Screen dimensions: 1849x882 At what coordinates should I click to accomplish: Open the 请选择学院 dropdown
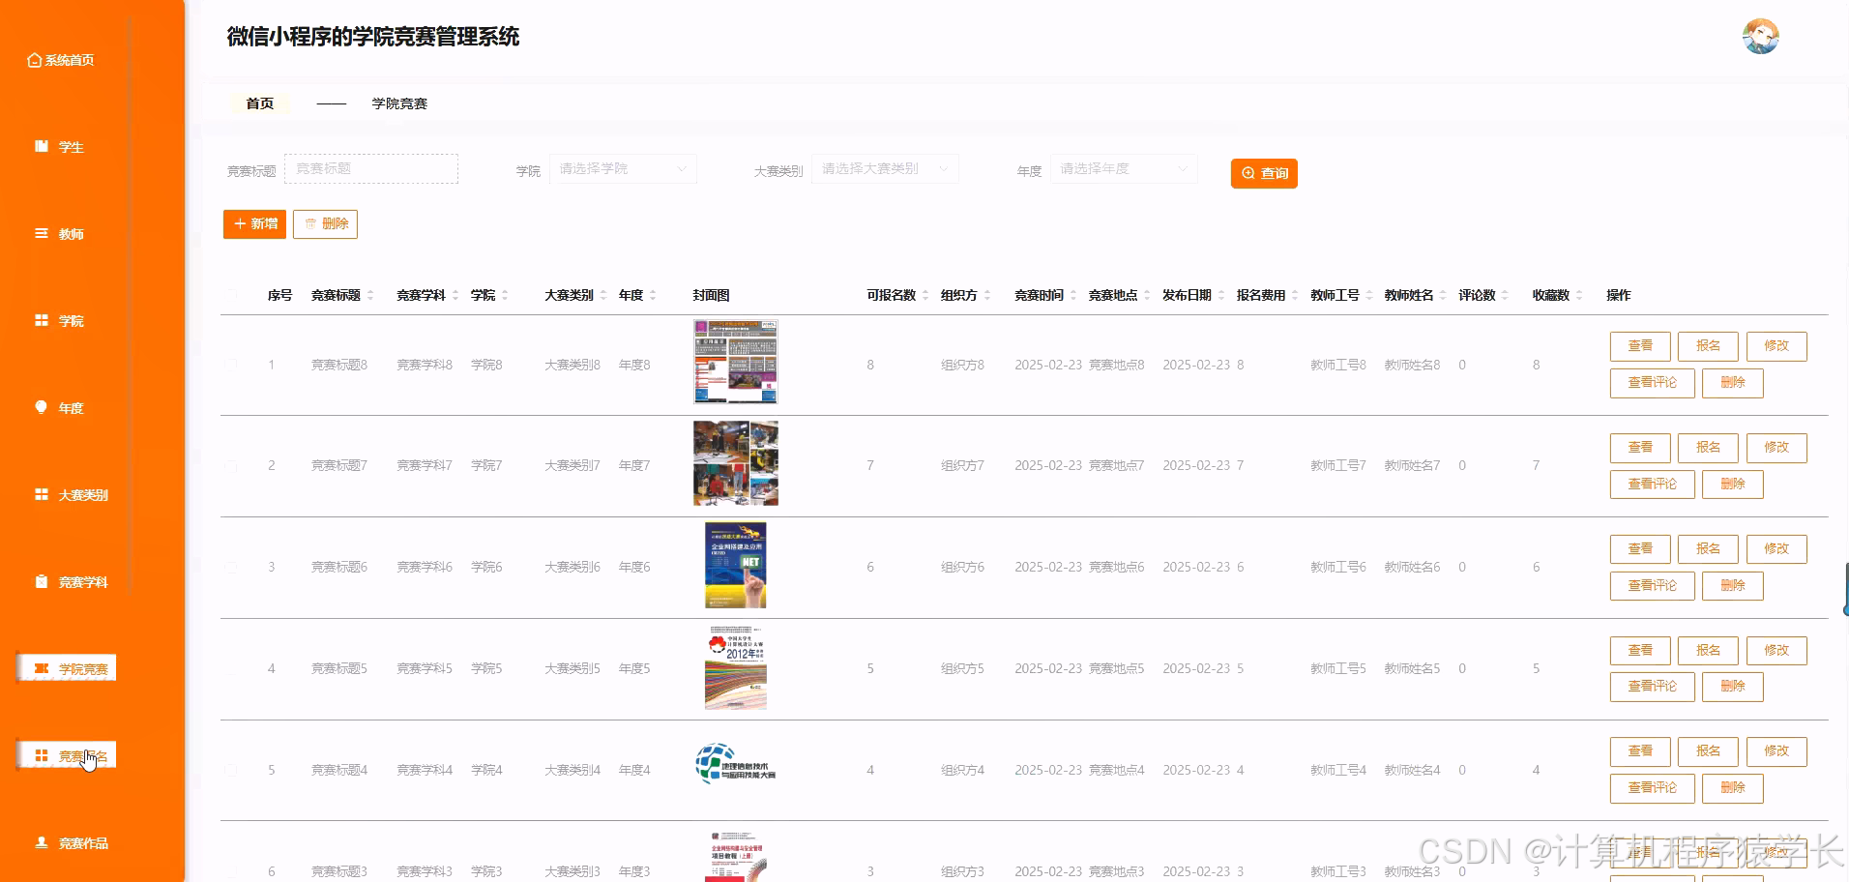point(622,168)
